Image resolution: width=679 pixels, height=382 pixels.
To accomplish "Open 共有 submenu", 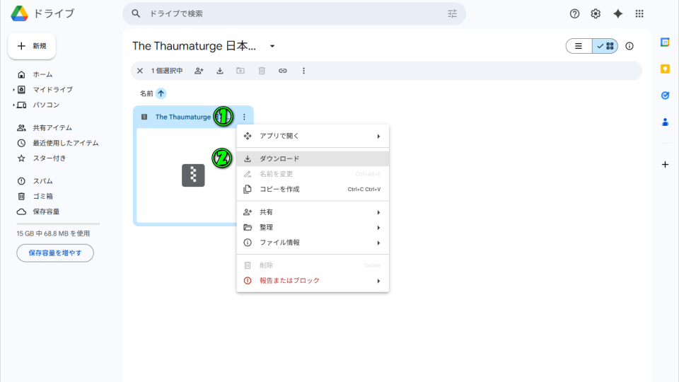I will (313, 212).
